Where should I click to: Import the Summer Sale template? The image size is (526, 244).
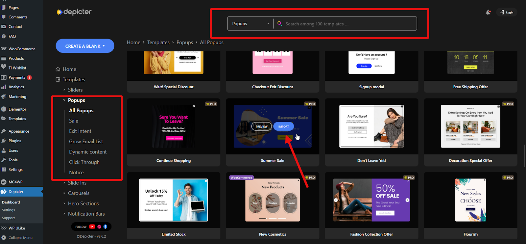[x=283, y=126]
